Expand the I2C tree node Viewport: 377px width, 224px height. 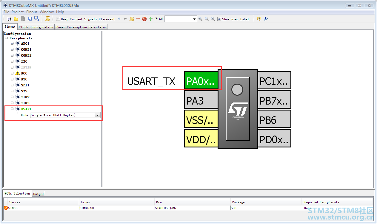[x=12, y=61]
